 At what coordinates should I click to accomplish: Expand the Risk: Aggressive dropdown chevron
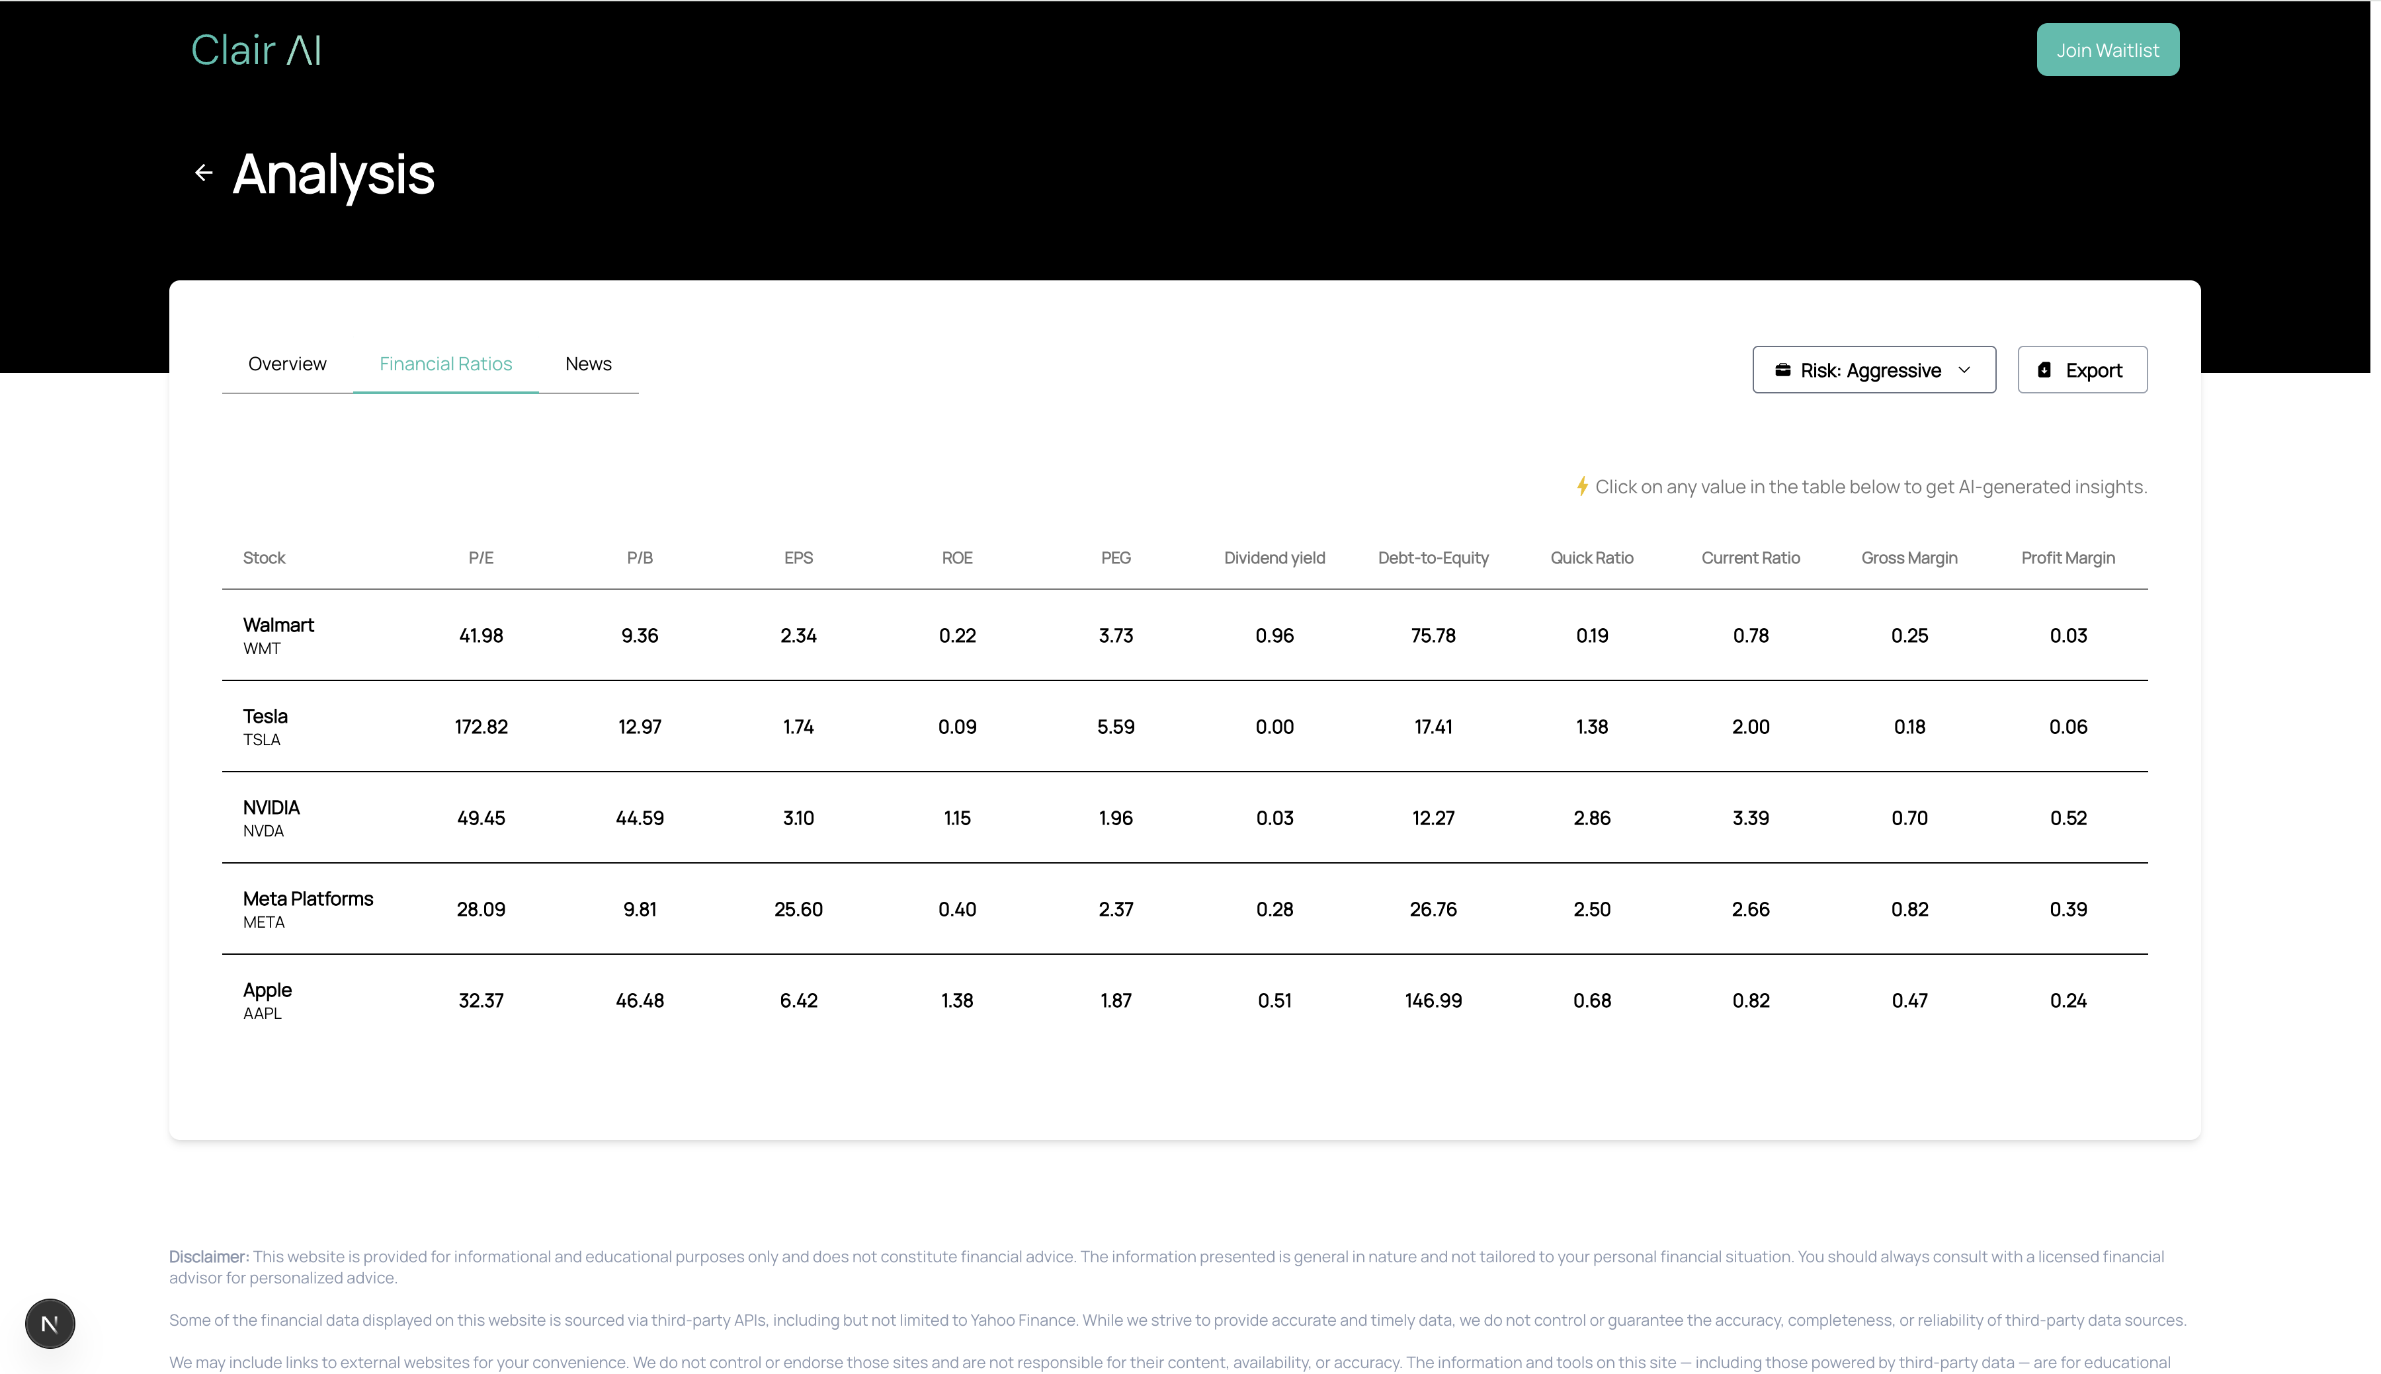click(1964, 370)
